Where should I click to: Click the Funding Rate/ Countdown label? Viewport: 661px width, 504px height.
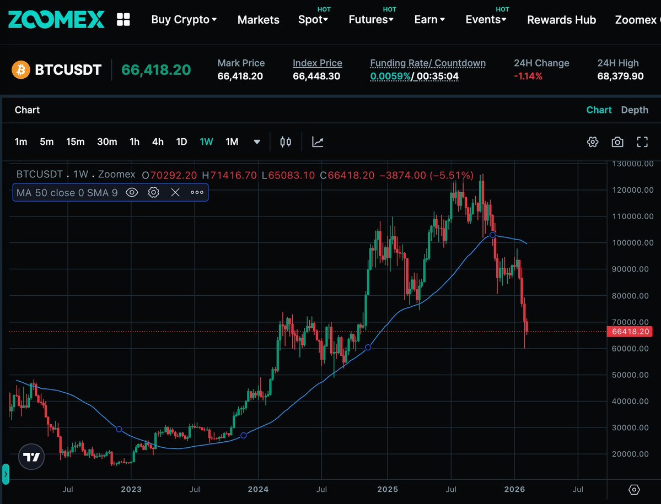pos(428,63)
